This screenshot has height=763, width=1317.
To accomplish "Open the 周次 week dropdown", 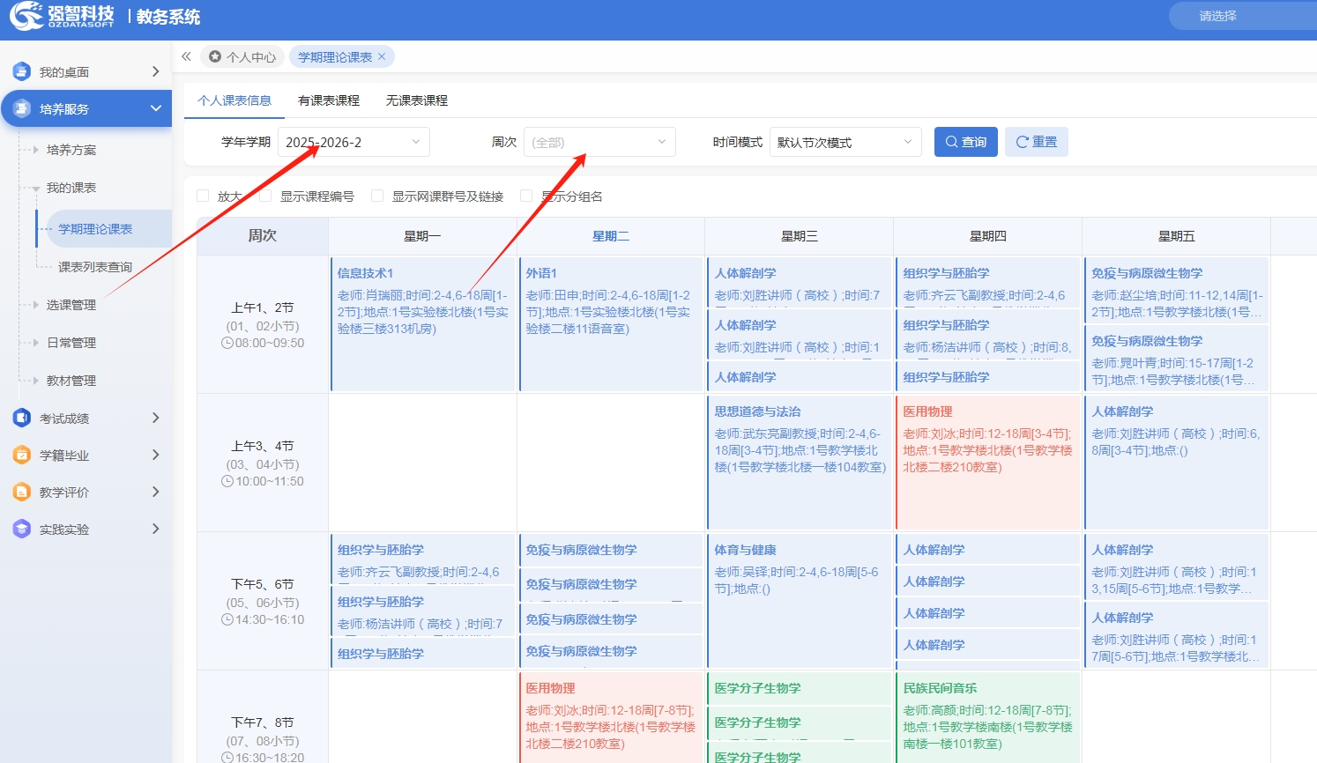I will [x=599, y=142].
